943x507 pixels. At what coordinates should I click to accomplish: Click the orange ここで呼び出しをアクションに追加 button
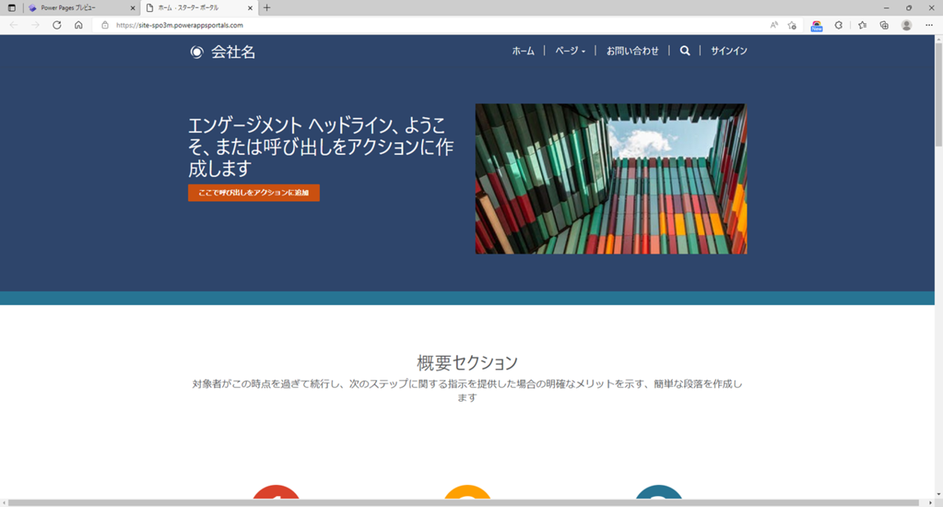click(254, 193)
